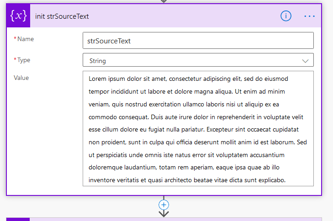
Task: Click the plus icon to insert a step
Action: click(164, 205)
